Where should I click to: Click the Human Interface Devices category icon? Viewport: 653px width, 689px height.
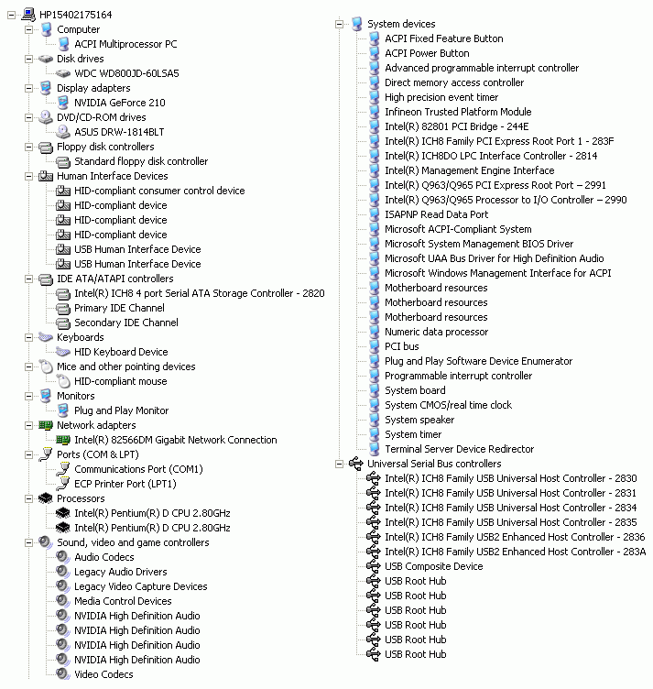[46, 176]
